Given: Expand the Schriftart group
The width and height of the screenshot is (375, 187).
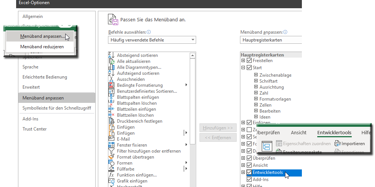Looking at the screenshot, I should pyautogui.click(x=256, y=81).
